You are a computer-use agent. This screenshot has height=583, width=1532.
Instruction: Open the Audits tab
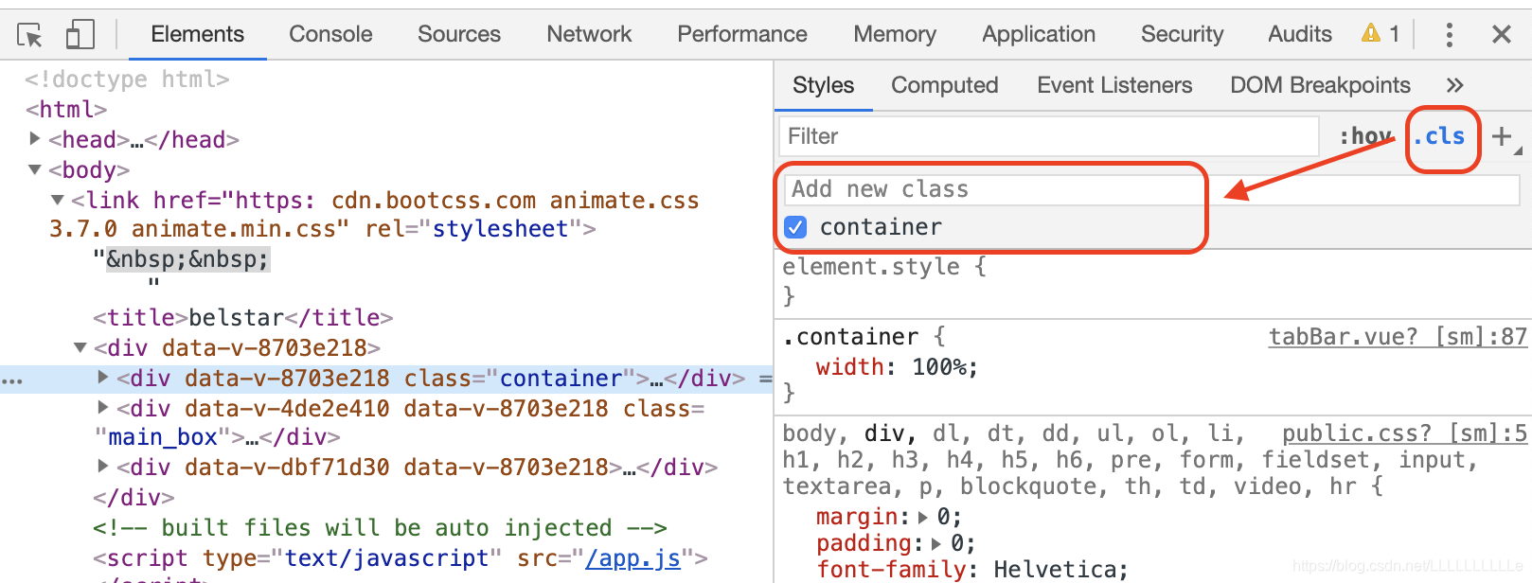click(x=1300, y=34)
